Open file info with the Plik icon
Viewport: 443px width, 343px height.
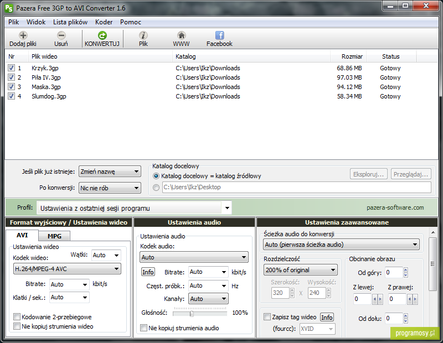[x=143, y=35]
